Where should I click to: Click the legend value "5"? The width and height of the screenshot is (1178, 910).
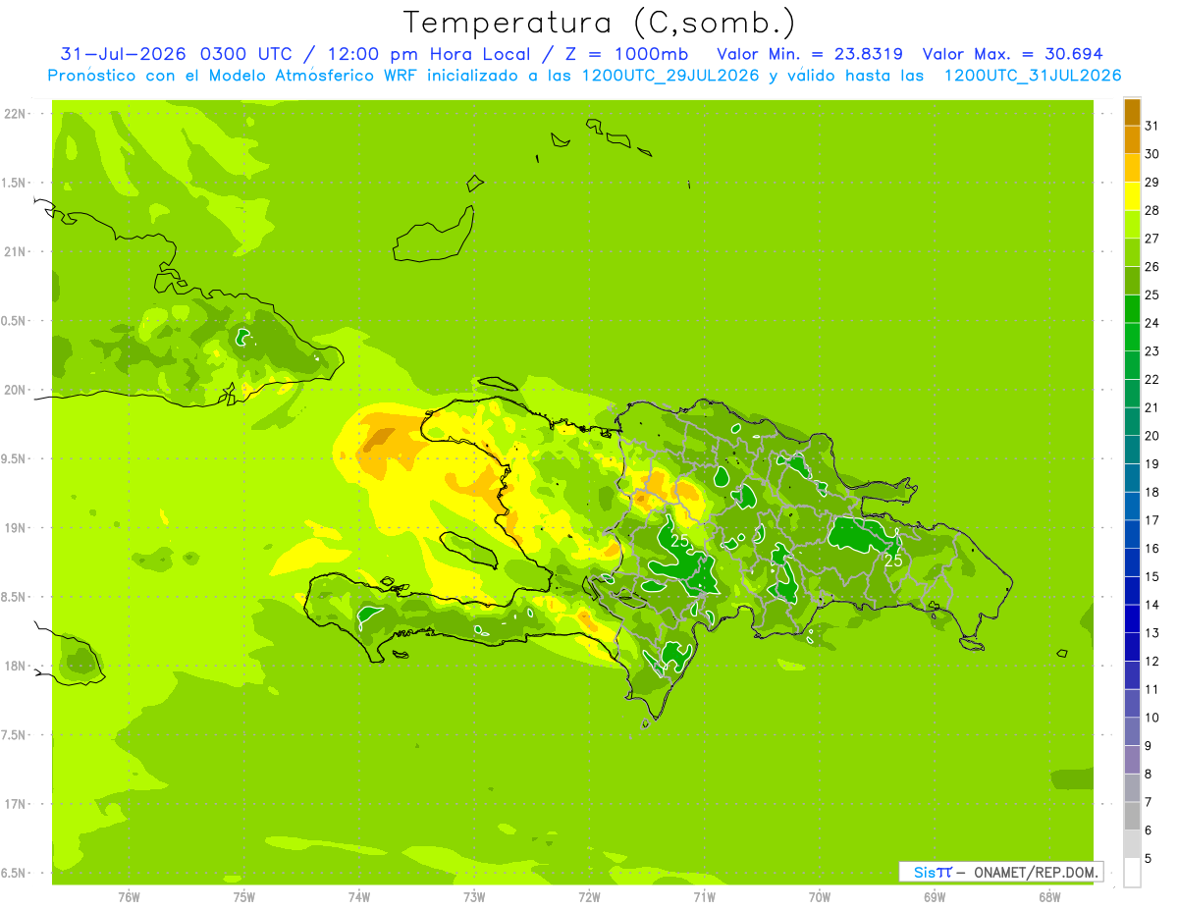coord(1149,858)
